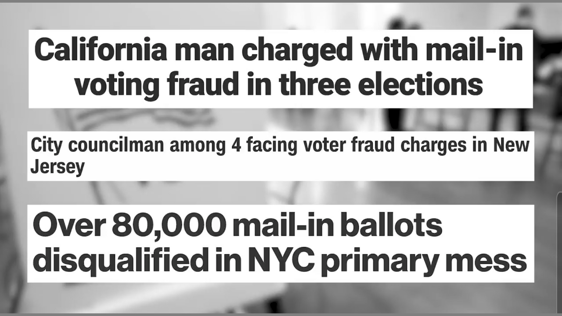Viewport: 562px width, 316px height.
Task: Select the NYC primary mess headline
Action: click(x=280, y=243)
